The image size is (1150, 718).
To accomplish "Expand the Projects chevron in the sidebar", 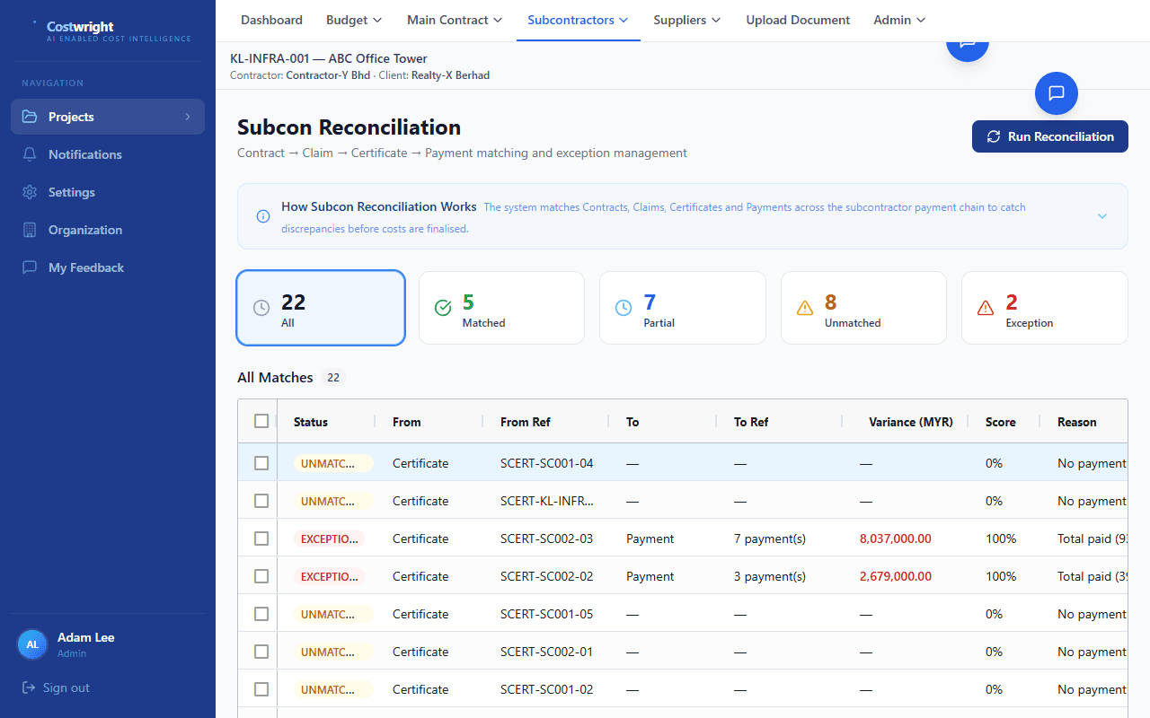I will point(188,117).
